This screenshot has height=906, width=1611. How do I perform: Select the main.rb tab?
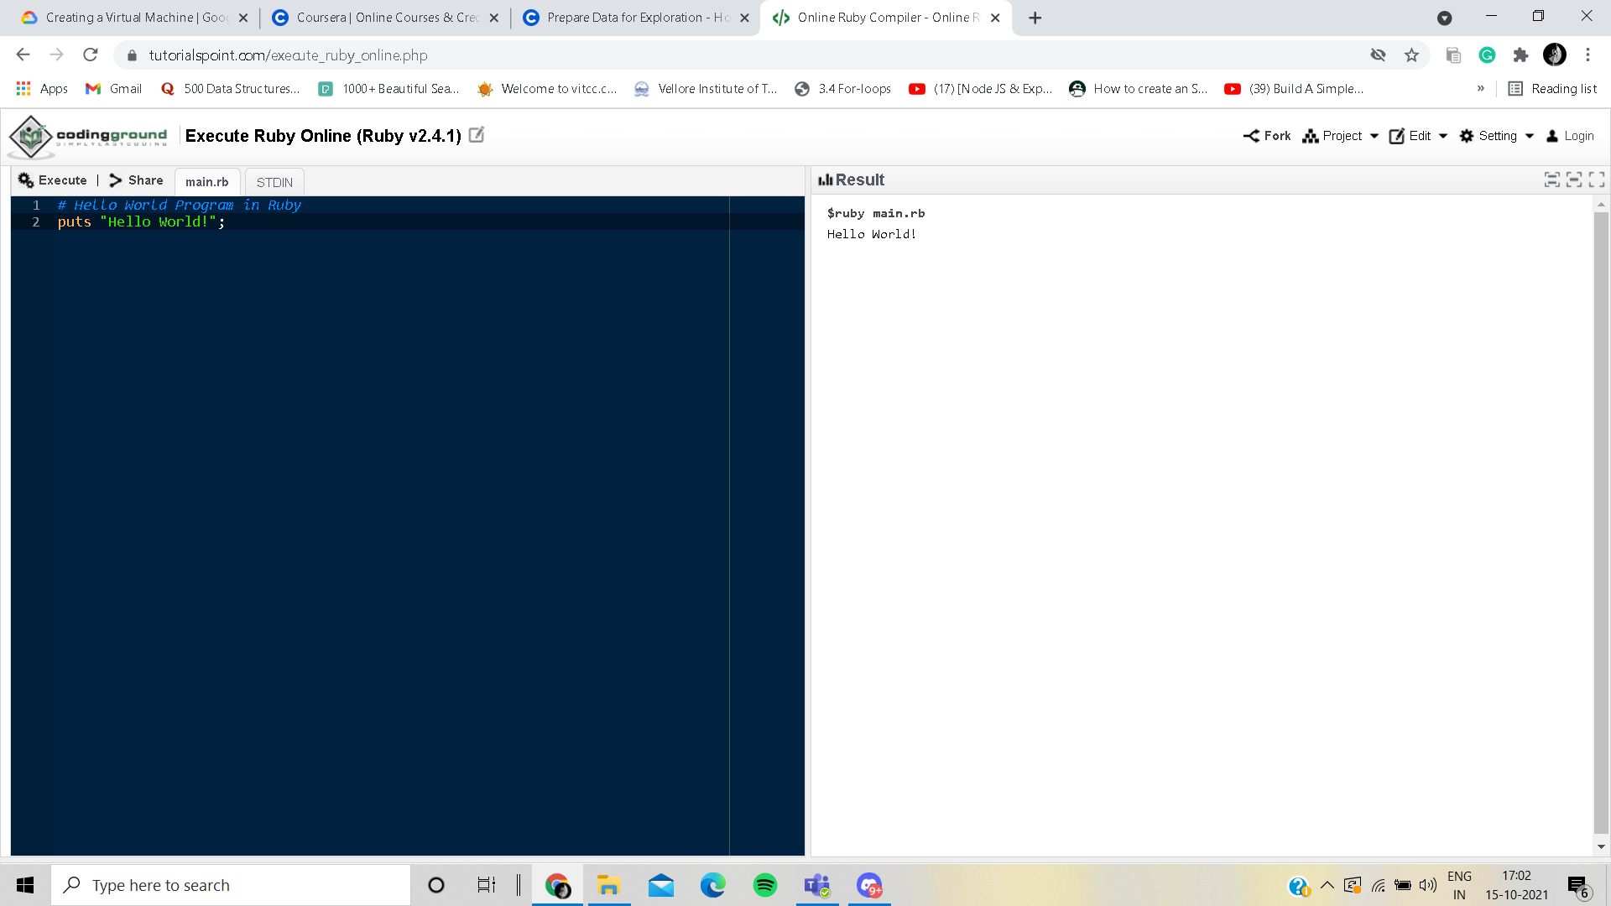[206, 182]
